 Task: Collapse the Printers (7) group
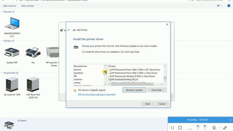[2, 41]
